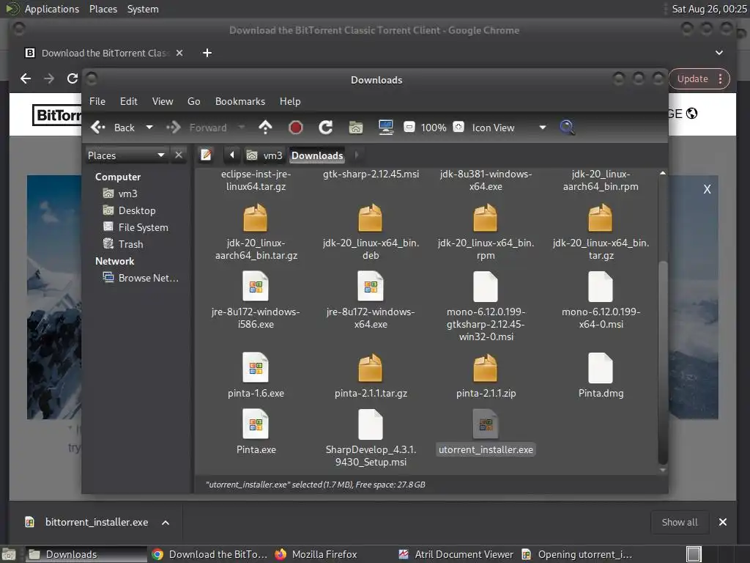
Task: Go up to the parent folder
Action: pos(265,128)
